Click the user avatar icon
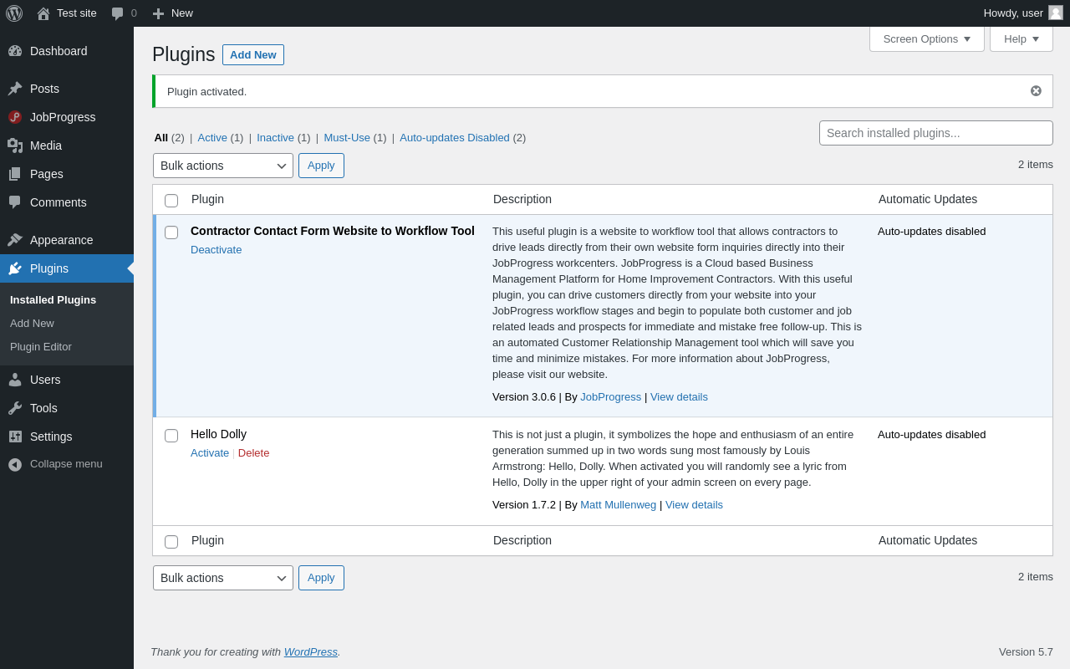The height and width of the screenshot is (669, 1070). [1056, 13]
